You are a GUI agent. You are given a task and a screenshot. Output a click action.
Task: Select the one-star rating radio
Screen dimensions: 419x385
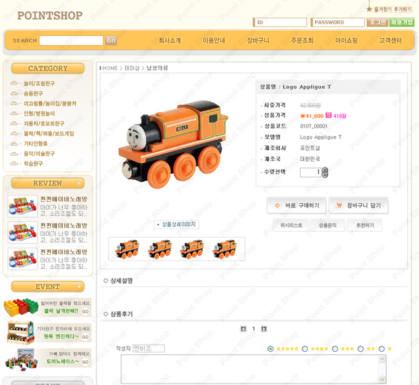point(381,349)
